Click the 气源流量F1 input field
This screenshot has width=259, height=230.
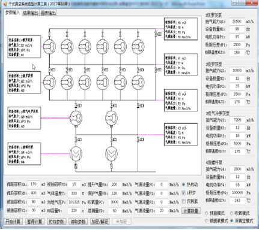click(x=162, y=193)
